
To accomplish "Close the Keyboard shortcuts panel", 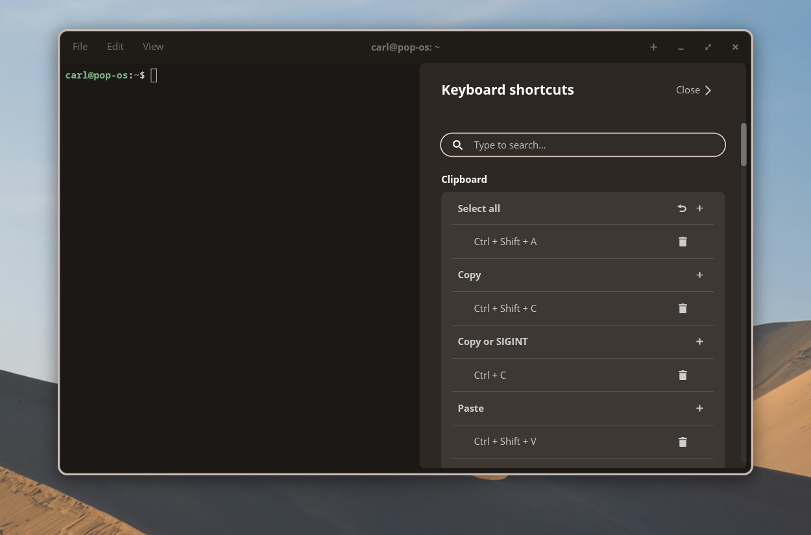I will pos(694,90).
